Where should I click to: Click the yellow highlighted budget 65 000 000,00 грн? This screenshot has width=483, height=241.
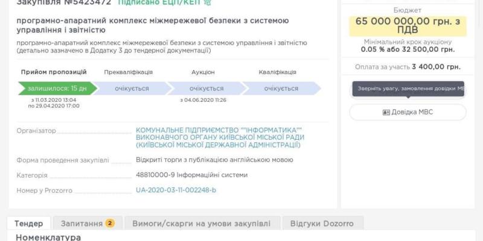pos(408,26)
